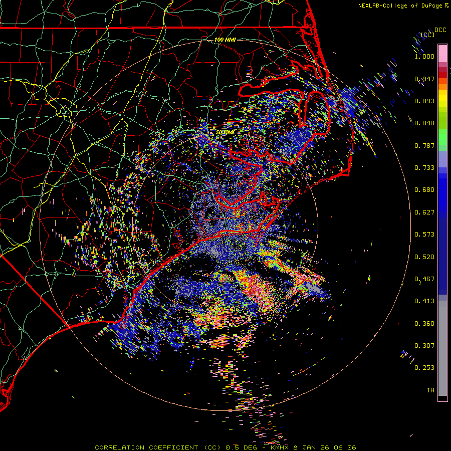Select the 0.307 legend value
451x451 pixels.
[x=424, y=346]
